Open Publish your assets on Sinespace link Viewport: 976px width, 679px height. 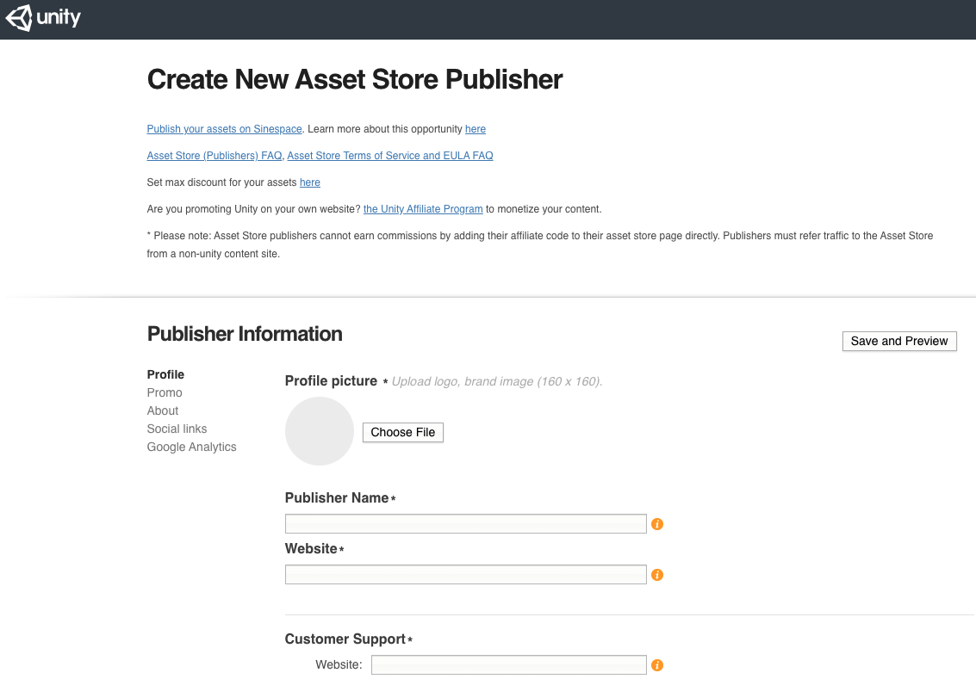pyautogui.click(x=224, y=129)
